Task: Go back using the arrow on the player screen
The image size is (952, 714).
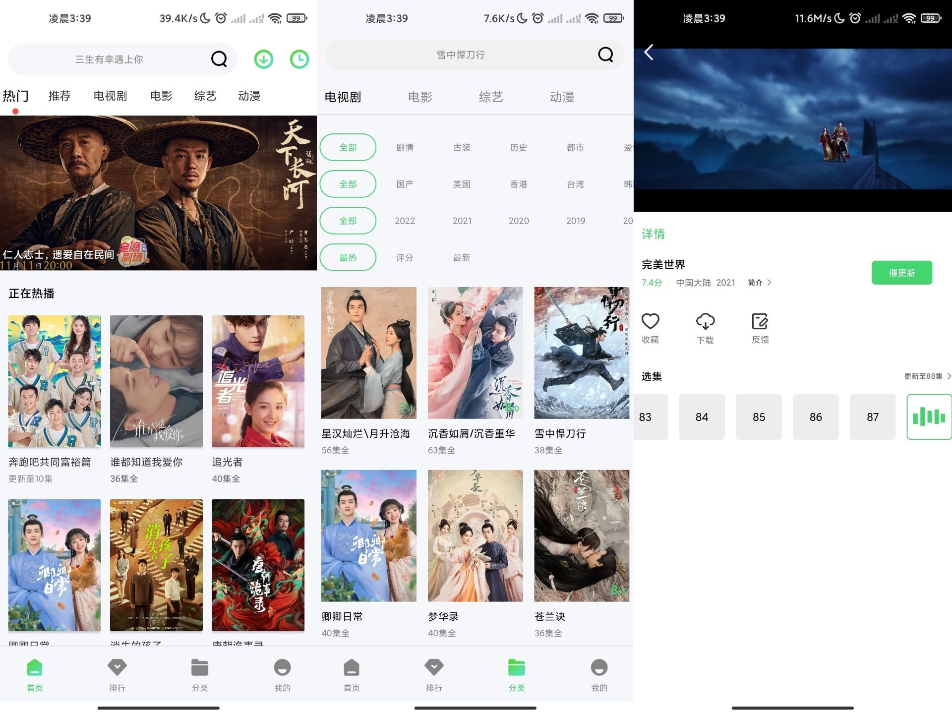Action: (649, 52)
